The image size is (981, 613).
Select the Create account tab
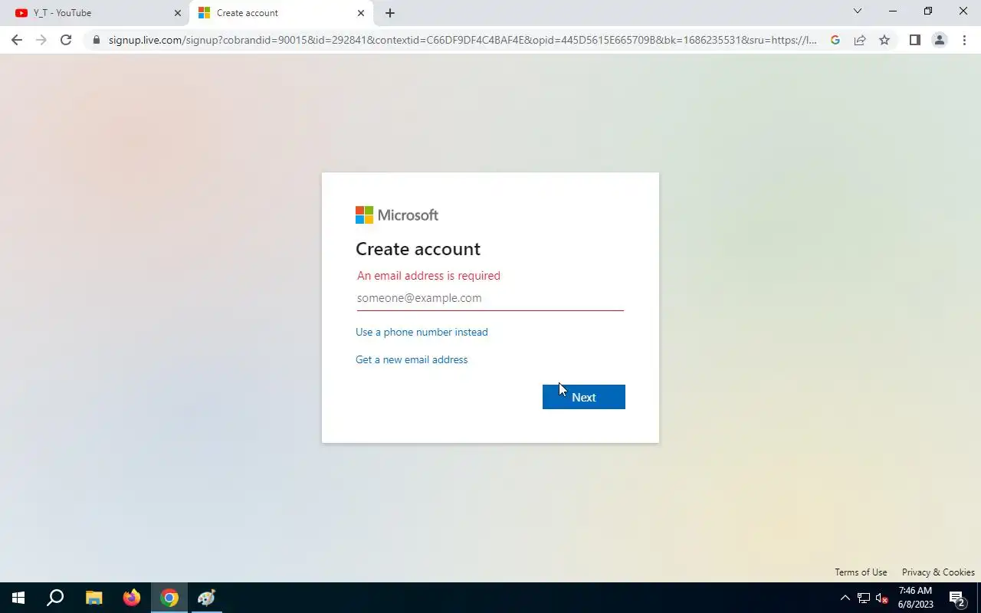pyautogui.click(x=281, y=13)
